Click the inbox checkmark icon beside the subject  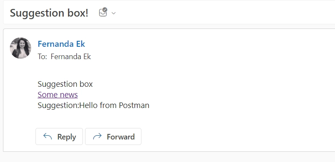coord(103,12)
